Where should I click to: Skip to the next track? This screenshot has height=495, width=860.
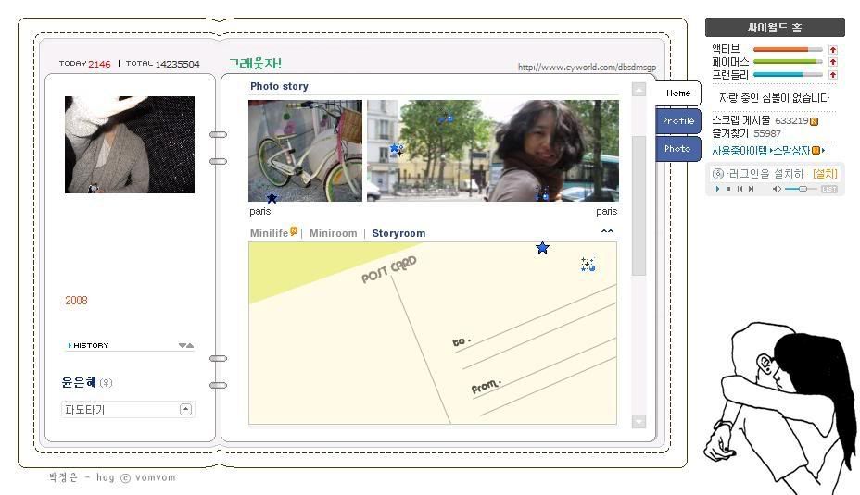[x=751, y=189]
